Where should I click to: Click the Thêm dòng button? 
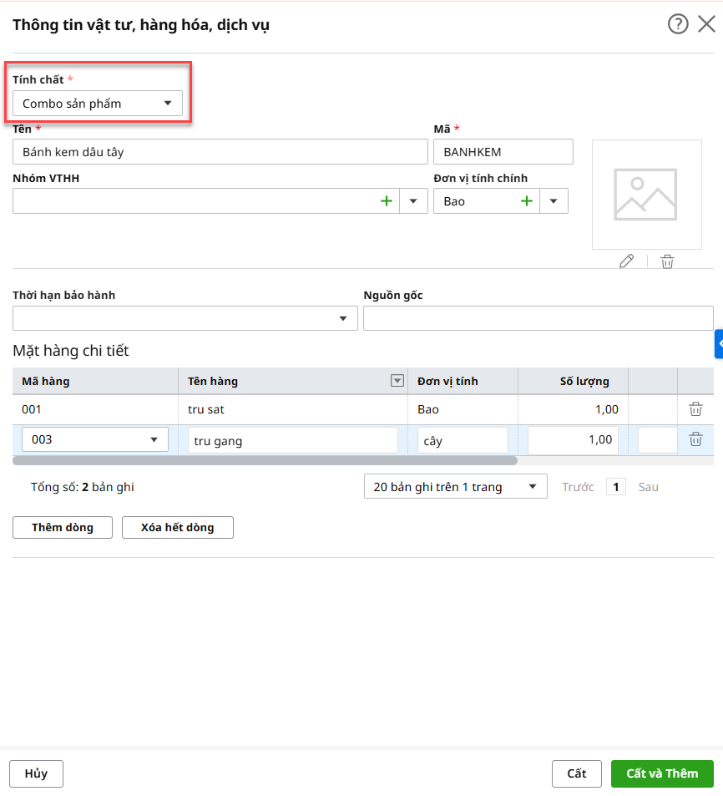[63, 528]
